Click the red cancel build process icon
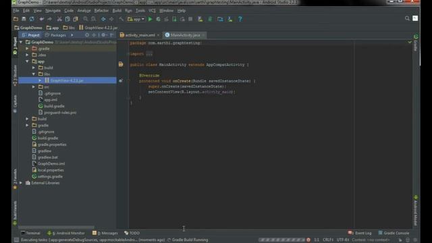 (308, 240)
